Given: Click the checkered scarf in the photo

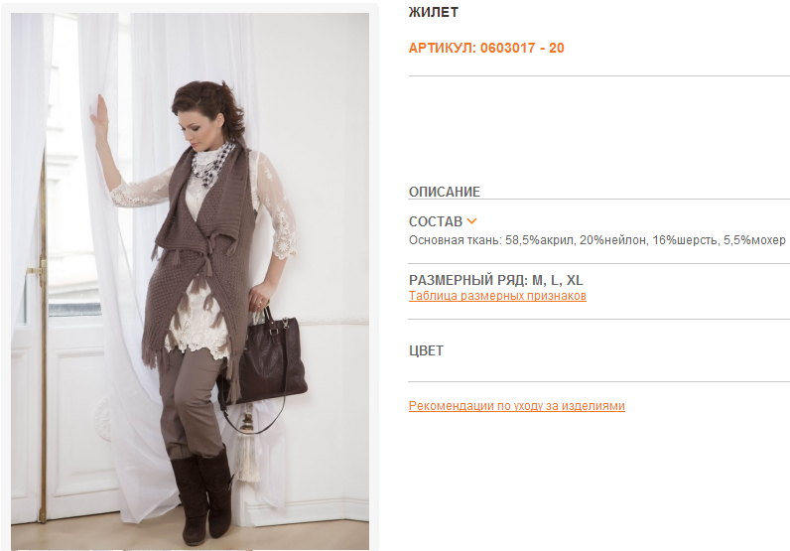Looking at the screenshot, I should (212, 164).
